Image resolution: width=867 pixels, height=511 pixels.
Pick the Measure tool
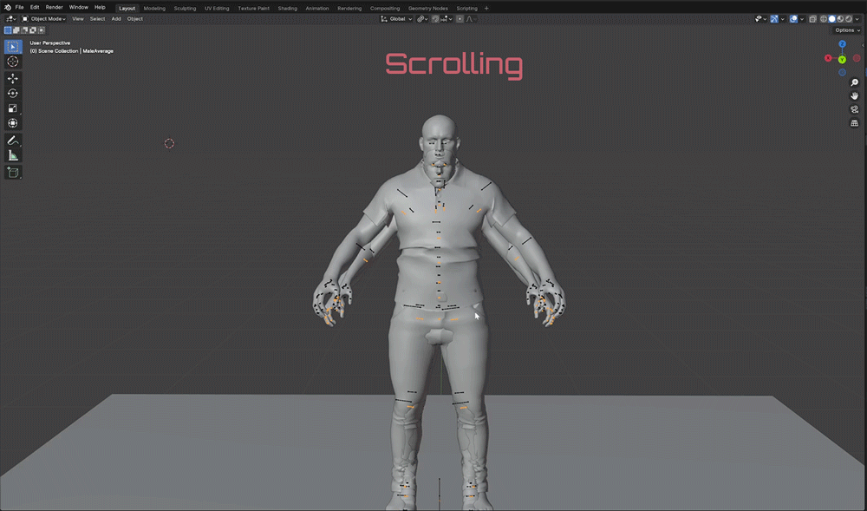tap(13, 155)
